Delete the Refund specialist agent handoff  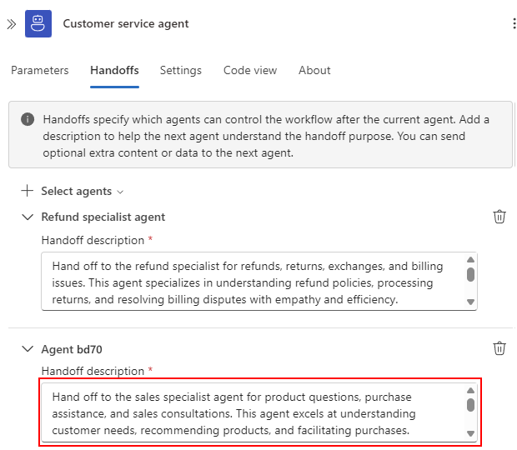tap(499, 217)
